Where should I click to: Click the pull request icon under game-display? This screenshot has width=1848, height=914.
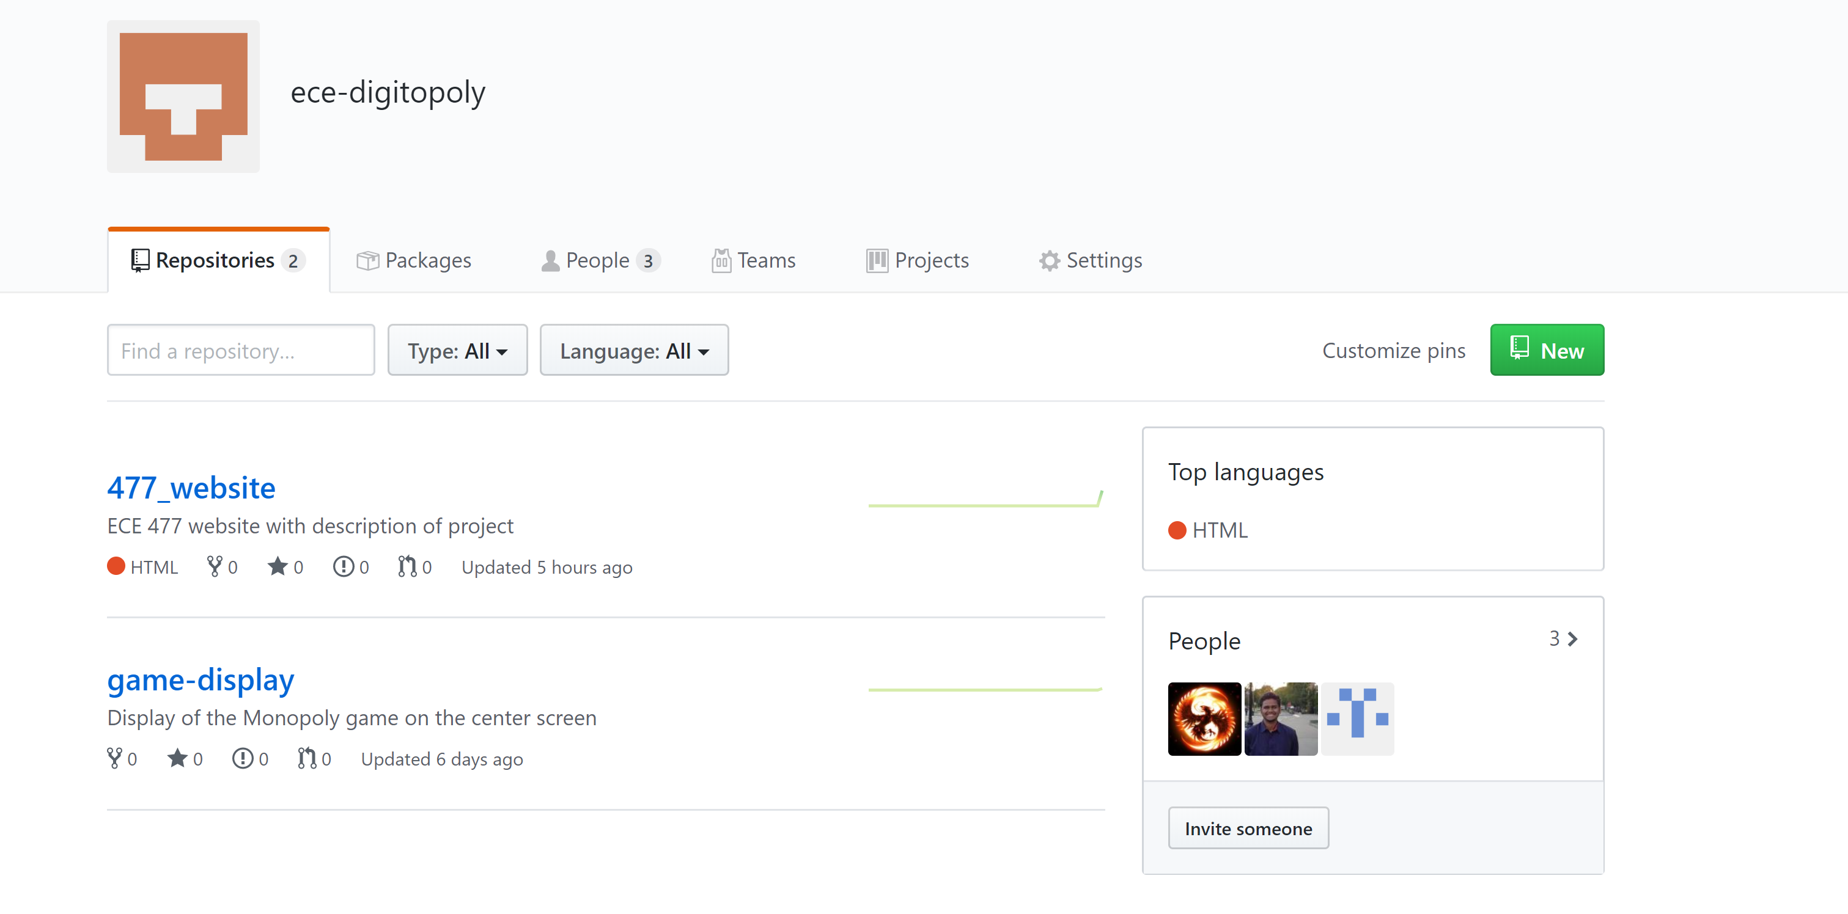(306, 758)
